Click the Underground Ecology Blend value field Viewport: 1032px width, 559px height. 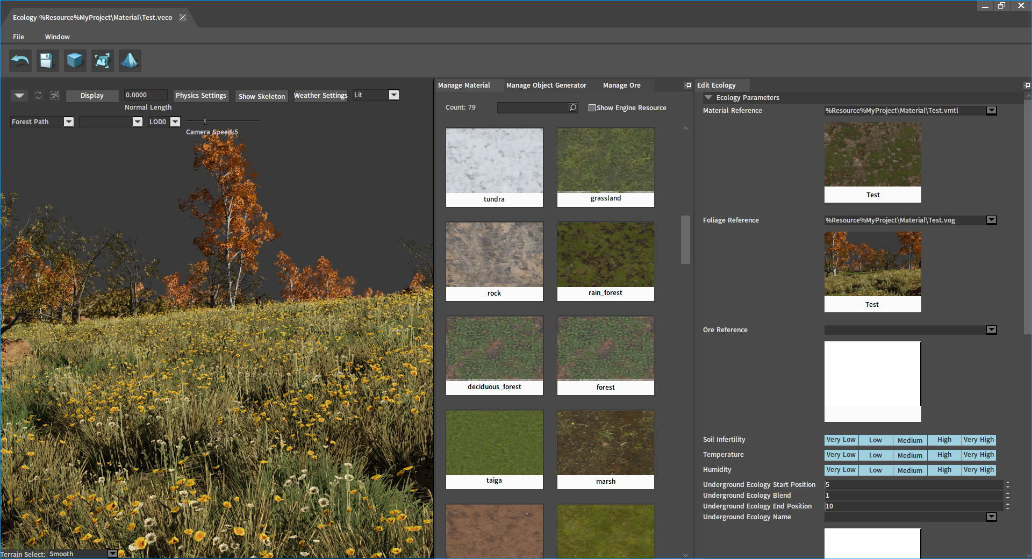coord(914,496)
